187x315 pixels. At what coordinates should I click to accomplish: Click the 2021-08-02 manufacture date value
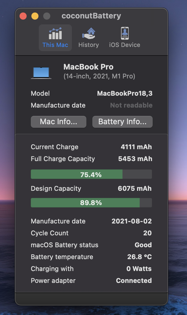[132, 221]
